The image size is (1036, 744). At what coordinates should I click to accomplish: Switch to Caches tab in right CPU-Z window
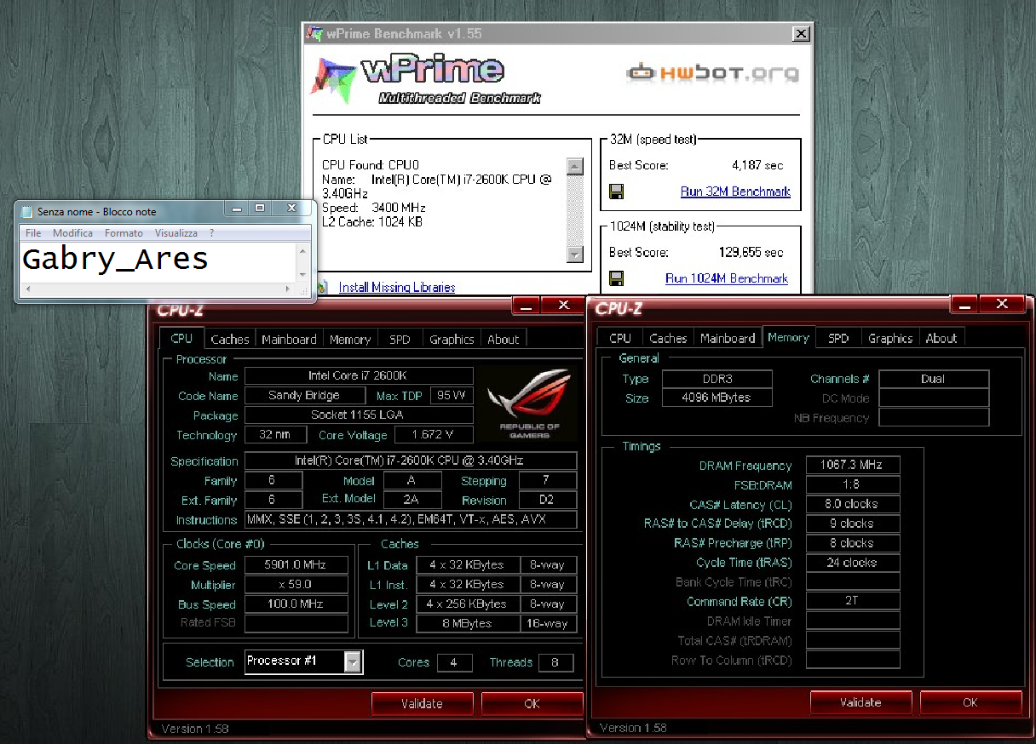pos(668,338)
